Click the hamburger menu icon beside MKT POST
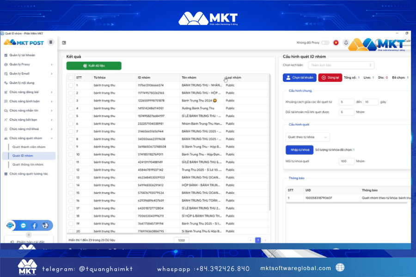 [x=51, y=42]
